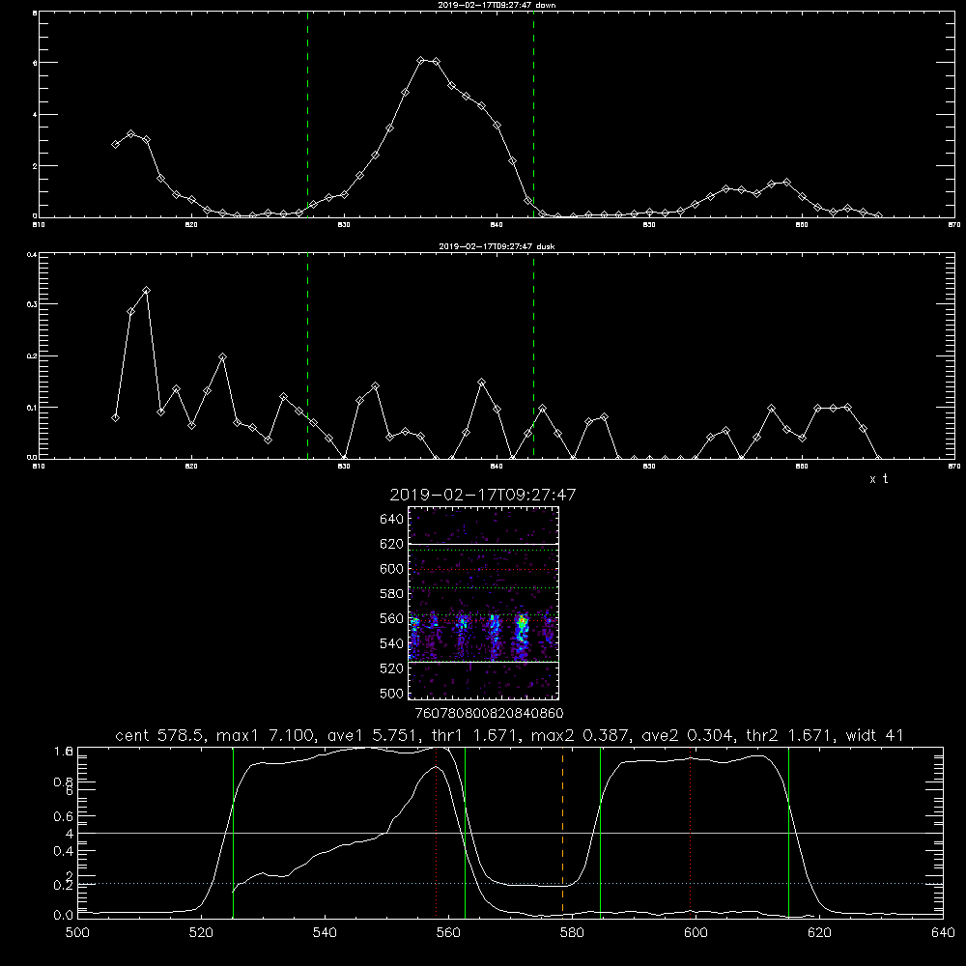Click the 520 tick label on bottom plot x-axis

[x=202, y=933]
